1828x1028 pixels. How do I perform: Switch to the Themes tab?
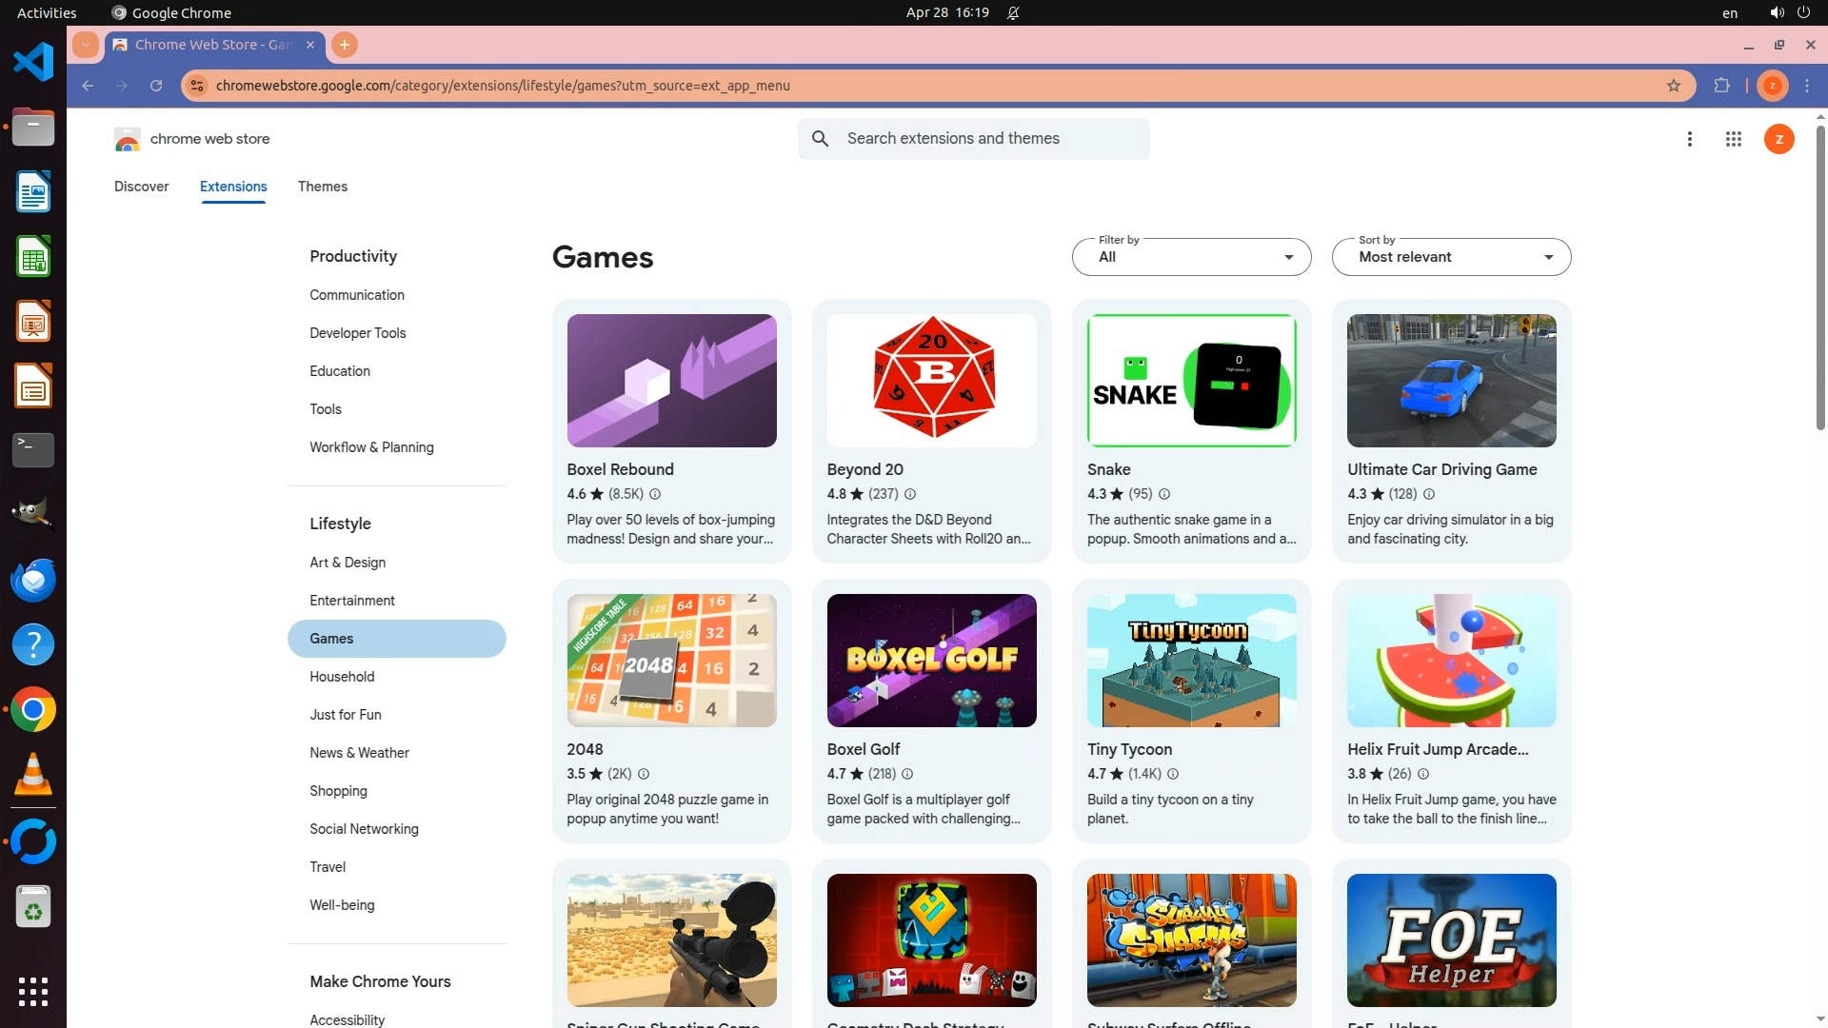click(x=322, y=187)
